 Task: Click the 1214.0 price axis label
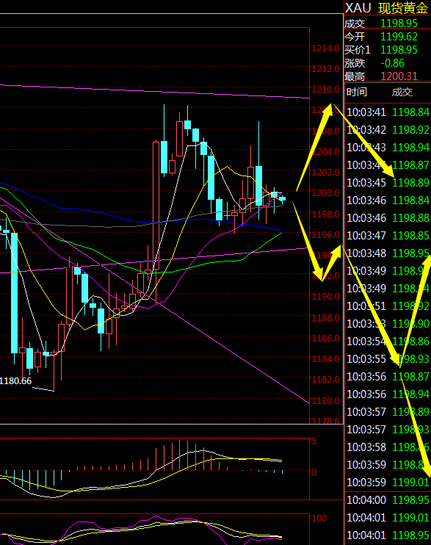[x=325, y=48]
